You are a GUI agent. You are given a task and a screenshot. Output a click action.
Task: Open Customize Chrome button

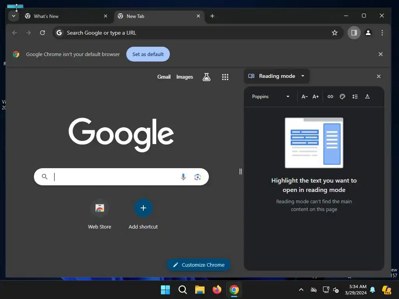click(198, 265)
